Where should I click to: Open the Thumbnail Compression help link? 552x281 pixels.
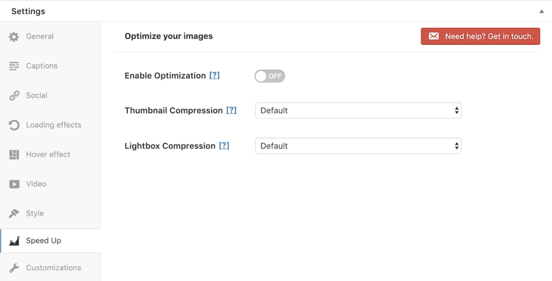coord(231,111)
